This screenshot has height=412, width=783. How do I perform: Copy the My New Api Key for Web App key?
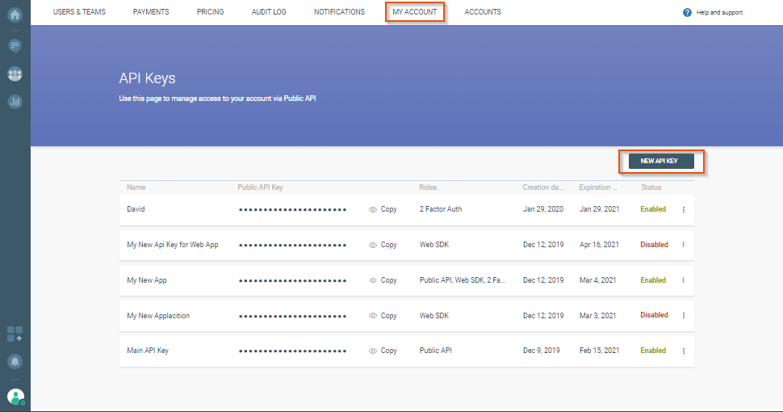[x=388, y=245]
